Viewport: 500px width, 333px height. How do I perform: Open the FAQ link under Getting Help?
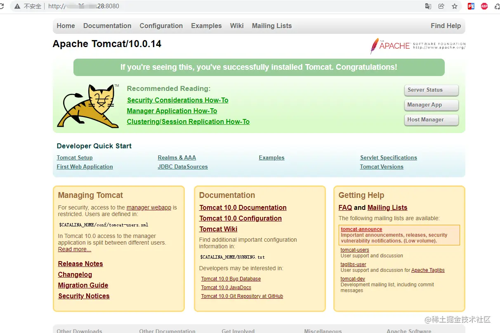coord(345,207)
